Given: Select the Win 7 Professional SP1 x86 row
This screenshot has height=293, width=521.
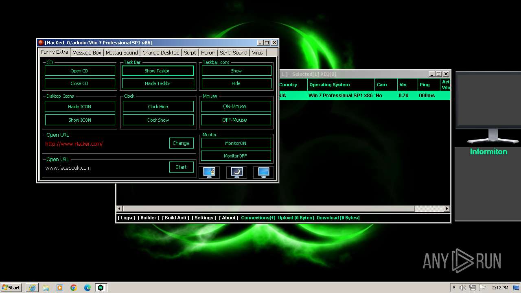Looking at the screenshot, I should tap(364, 96).
